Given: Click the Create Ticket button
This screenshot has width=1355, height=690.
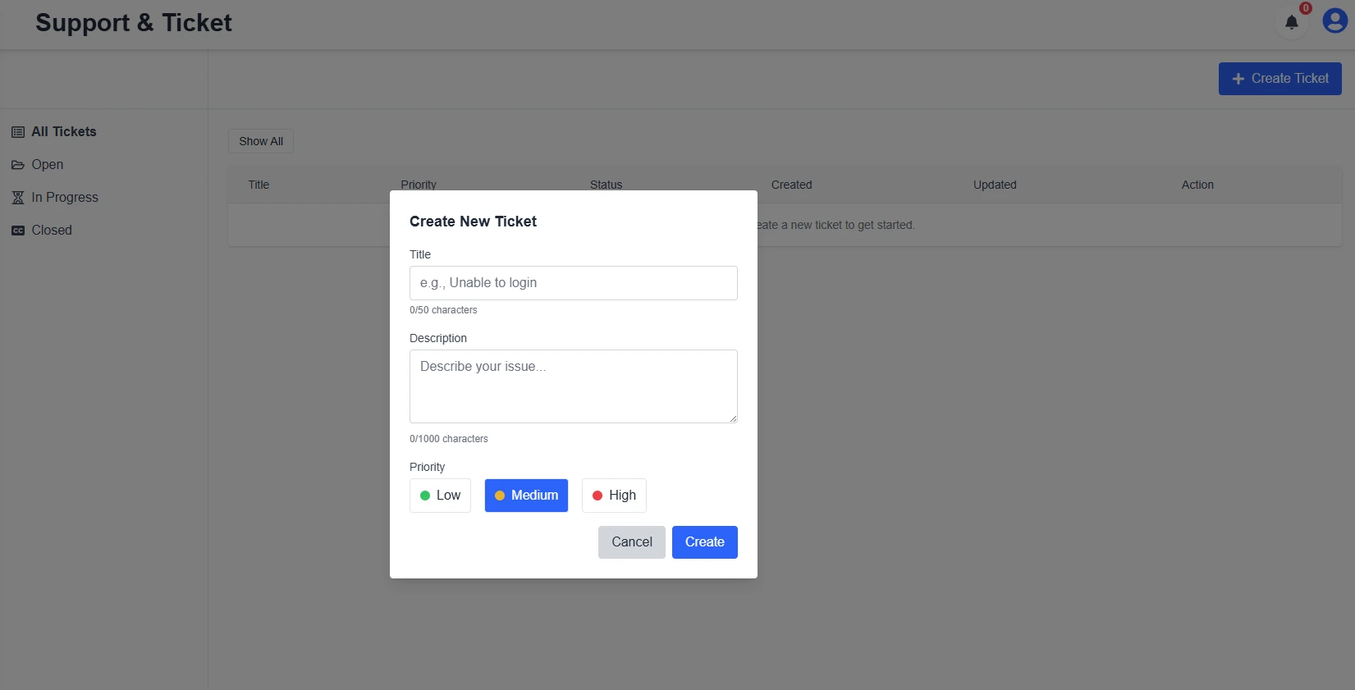Looking at the screenshot, I should (1279, 78).
